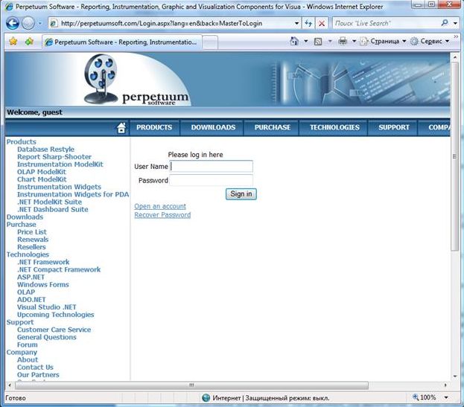Image resolution: width=464 pixels, height=407 pixels.
Task: Click Add to Favorites icon
Action: 29,42
